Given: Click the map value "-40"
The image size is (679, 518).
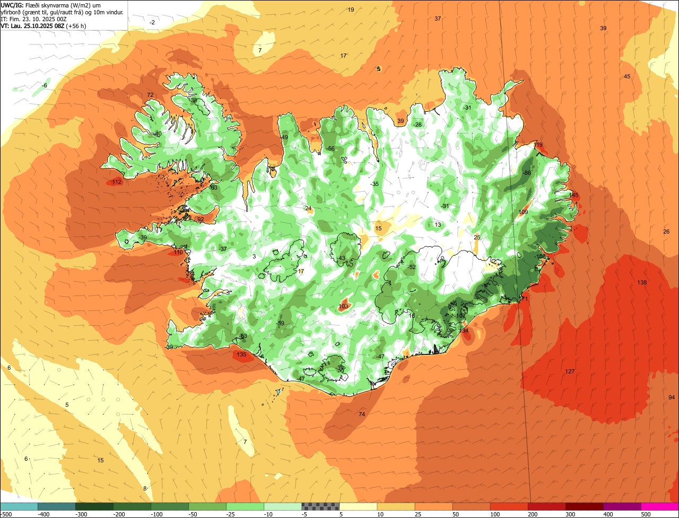Looking at the screenshot, I should pyautogui.click(x=157, y=134).
